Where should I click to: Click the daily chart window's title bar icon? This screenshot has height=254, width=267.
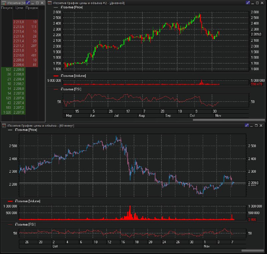(49, 3)
